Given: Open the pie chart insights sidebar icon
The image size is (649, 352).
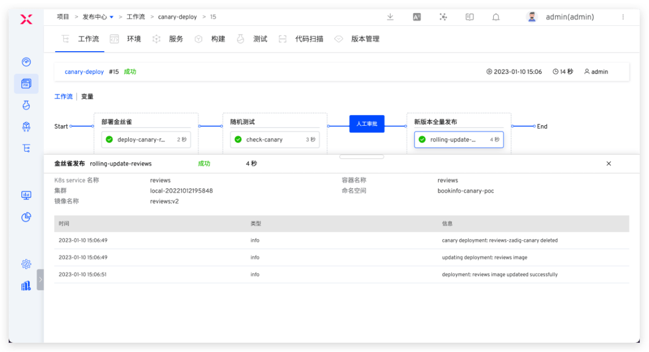Looking at the screenshot, I should [x=26, y=217].
